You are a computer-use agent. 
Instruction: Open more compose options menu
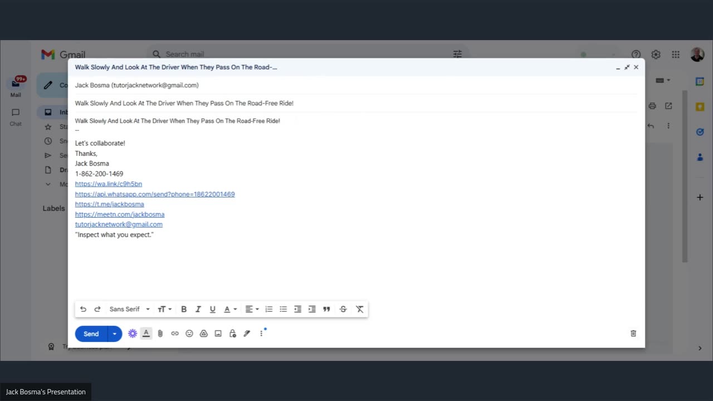click(261, 333)
